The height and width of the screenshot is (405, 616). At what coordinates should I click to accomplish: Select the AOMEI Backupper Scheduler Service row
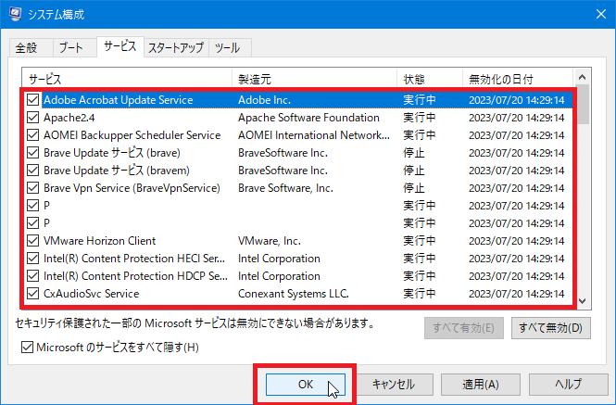pyautogui.click(x=132, y=135)
